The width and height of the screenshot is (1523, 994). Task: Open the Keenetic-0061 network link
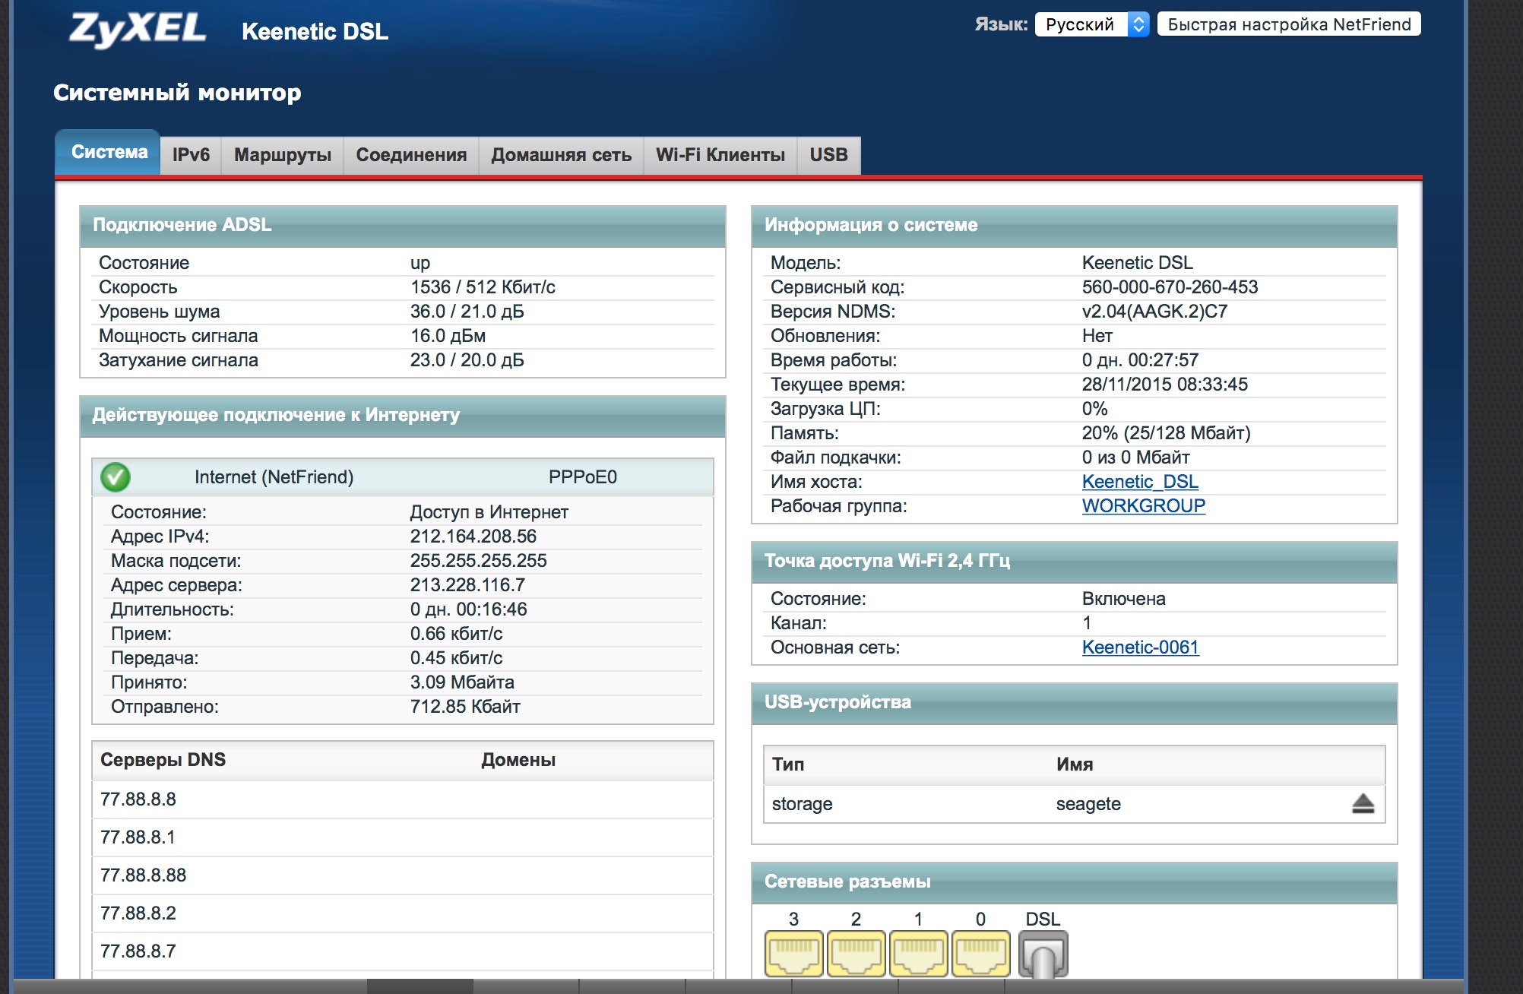(1140, 647)
